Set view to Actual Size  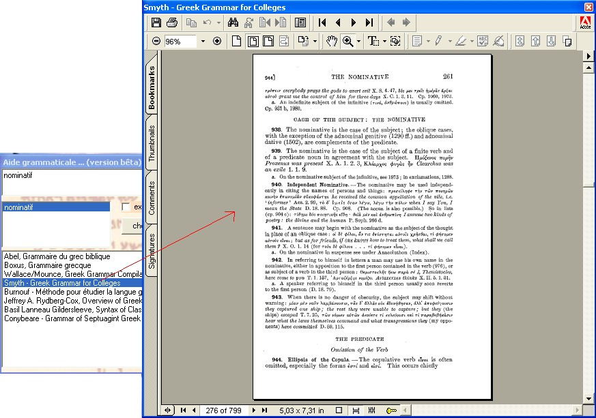(x=236, y=41)
